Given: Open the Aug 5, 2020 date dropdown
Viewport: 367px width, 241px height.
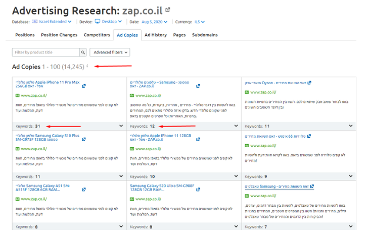Looking at the screenshot, I should [154, 22].
